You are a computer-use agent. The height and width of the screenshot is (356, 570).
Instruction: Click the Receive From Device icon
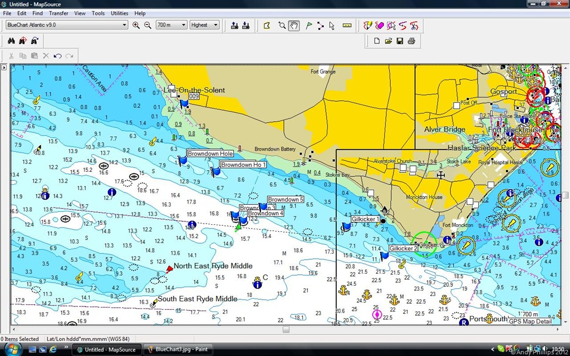click(245, 25)
